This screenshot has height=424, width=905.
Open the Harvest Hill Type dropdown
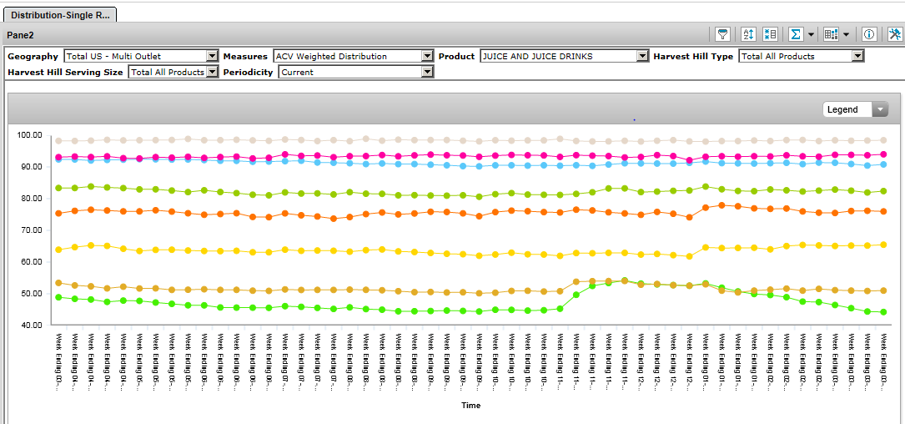[x=857, y=57]
